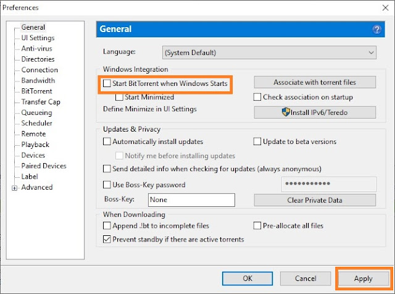
Task: Click Clear Private Data button
Action: click(x=315, y=200)
